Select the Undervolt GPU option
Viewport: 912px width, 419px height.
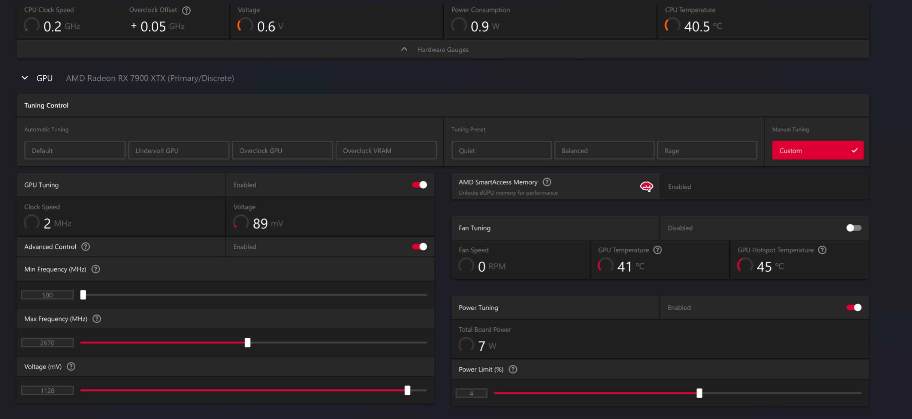coord(179,151)
